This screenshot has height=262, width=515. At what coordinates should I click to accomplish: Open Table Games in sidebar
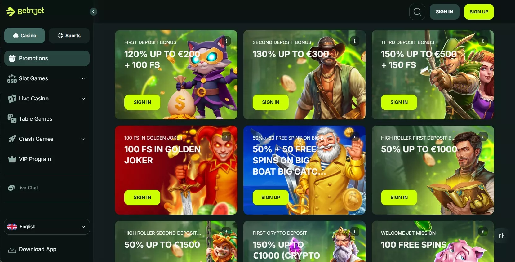pyautogui.click(x=47, y=119)
